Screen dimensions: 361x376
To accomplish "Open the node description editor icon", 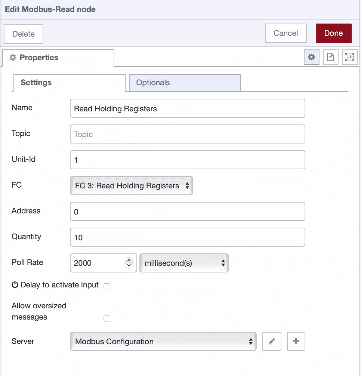I will [x=330, y=57].
